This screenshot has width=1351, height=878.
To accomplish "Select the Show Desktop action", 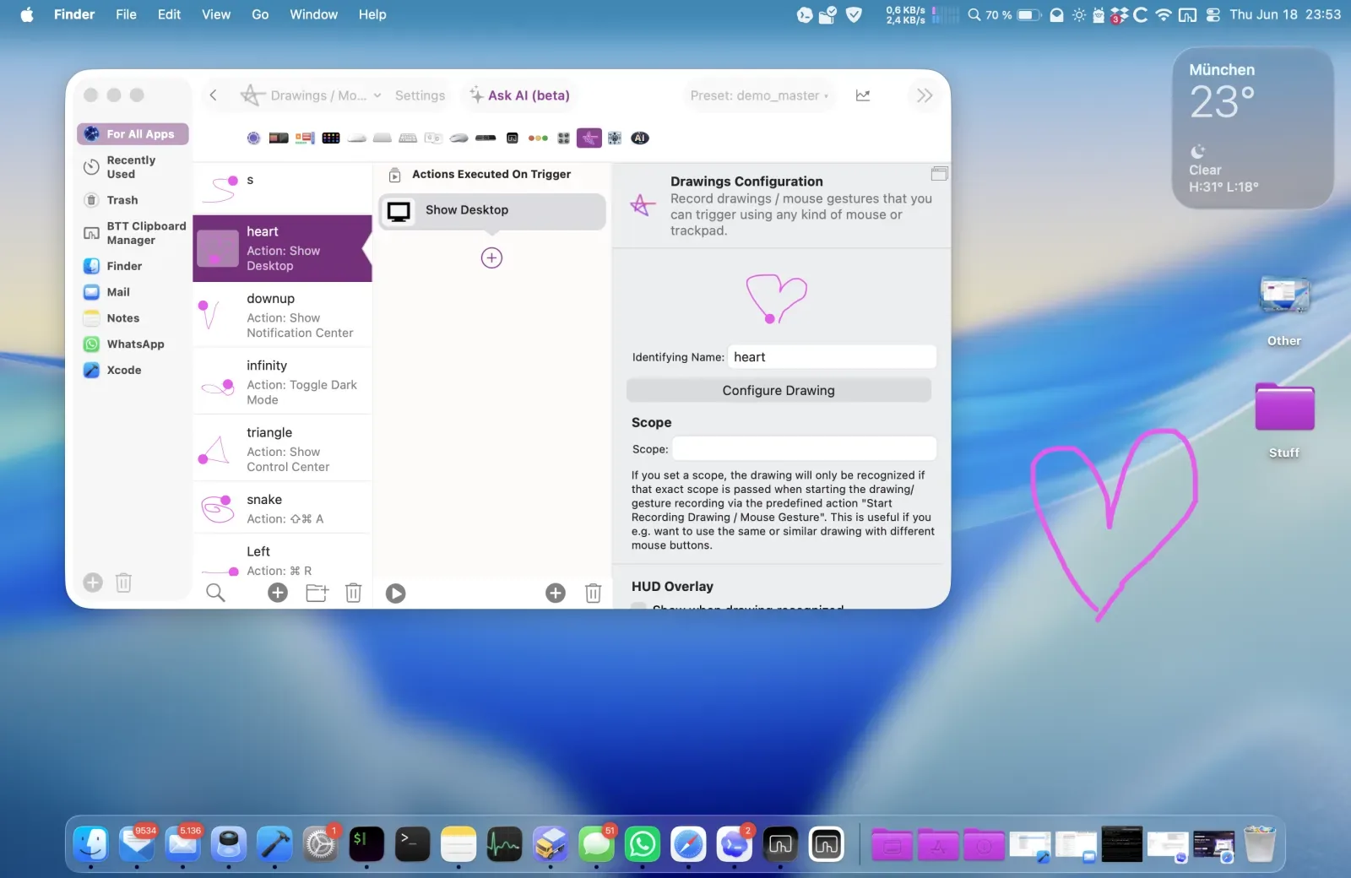I will point(492,211).
